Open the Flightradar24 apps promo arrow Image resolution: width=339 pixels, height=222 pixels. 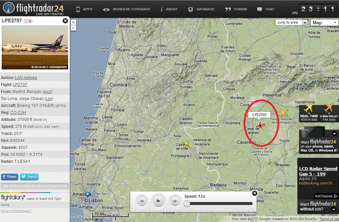(x=334, y=134)
